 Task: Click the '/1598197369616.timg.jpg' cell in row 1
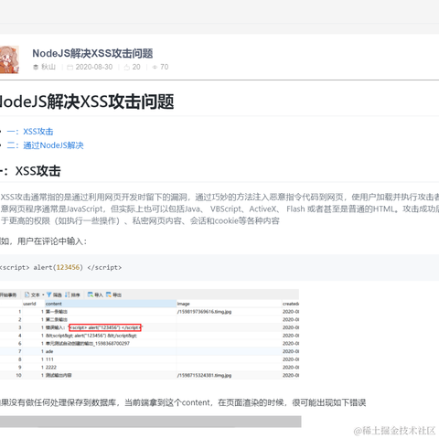click(204, 312)
